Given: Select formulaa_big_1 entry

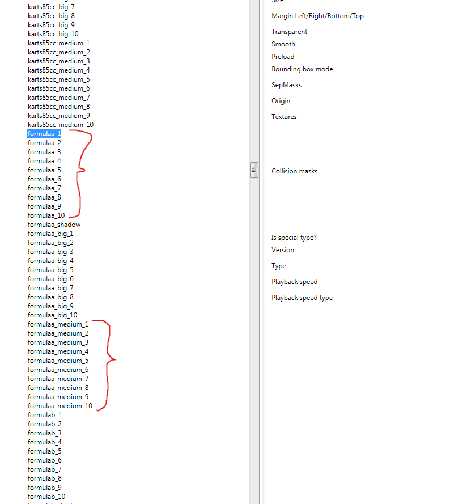Looking at the screenshot, I should coord(50,234).
